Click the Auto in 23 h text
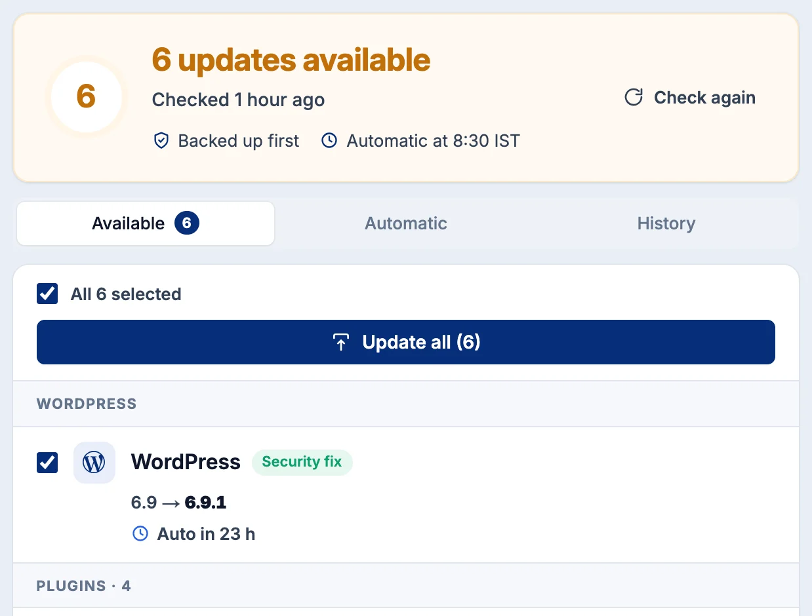The height and width of the screenshot is (616, 812). 206,534
